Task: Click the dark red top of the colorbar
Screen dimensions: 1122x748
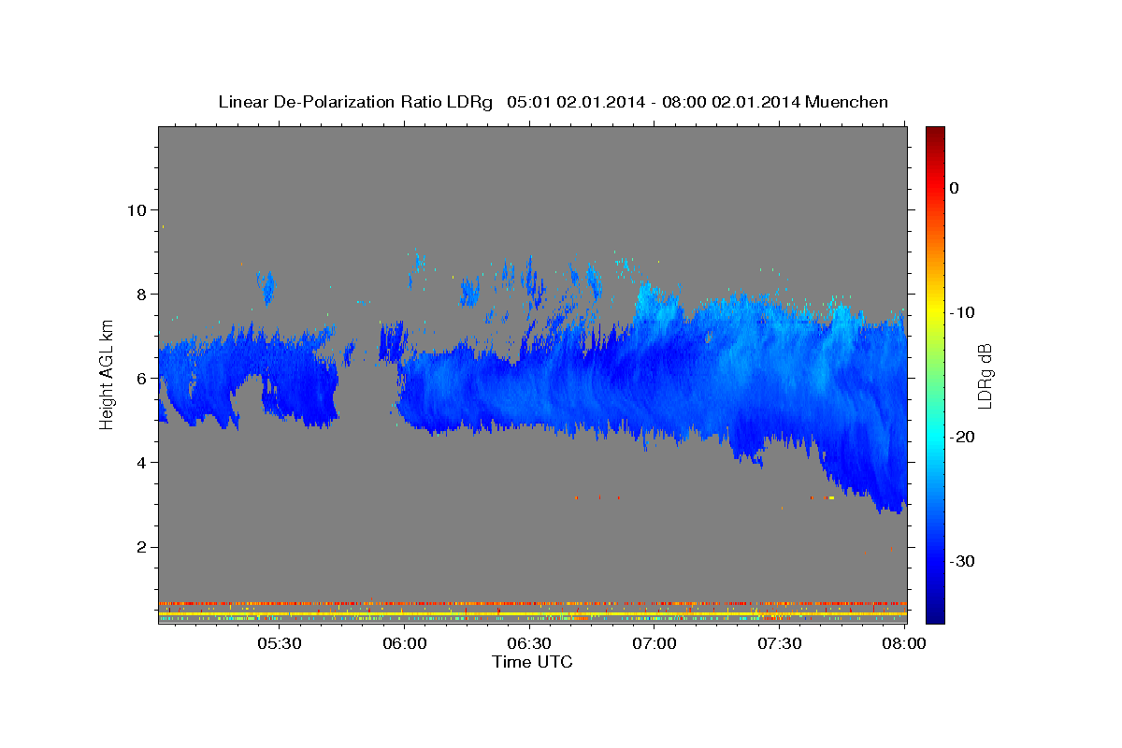Action: pyautogui.click(x=935, y=136)
